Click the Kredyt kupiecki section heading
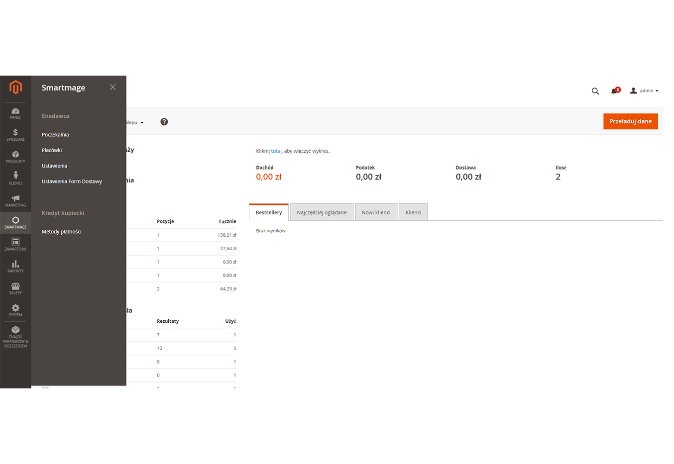The height and width of the screenshot is (464, 674). pyautogui.click(x=63, y=213)
